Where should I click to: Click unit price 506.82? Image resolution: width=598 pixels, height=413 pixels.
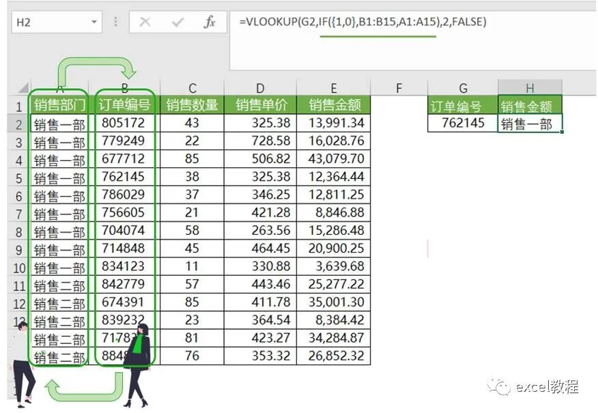260,158
